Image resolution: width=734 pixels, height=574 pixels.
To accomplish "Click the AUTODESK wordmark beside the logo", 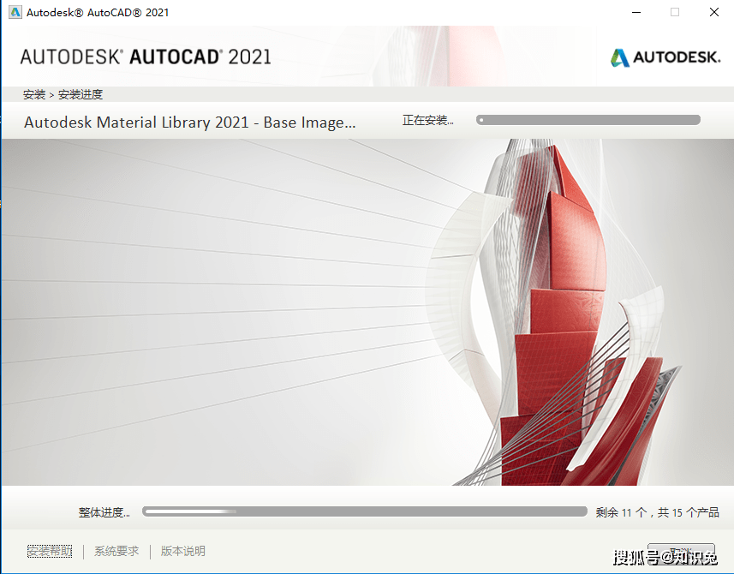I will pyautogui.click(x=676, y=57).
